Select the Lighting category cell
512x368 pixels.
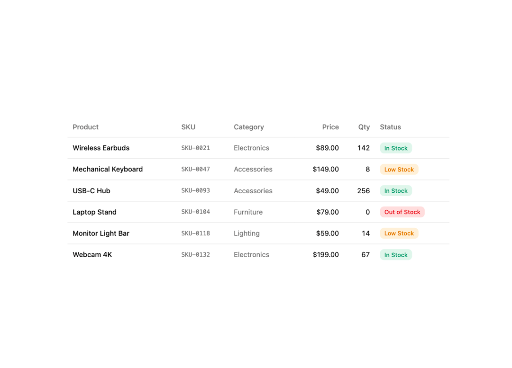pyautogui.click(x=247, y=233)
